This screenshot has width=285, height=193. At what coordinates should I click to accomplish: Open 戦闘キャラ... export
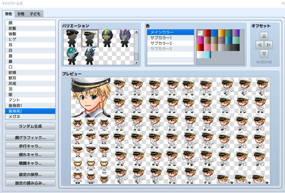click(30, 163)
